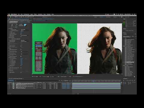
Task: Switch to the Libraries workspace
Action: (x=115, y=17)
